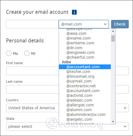Image resolution: width=133 pixels, height=136 pixels.
Task: Click the scroll up arrow of domain list
Action: point(113,31)
